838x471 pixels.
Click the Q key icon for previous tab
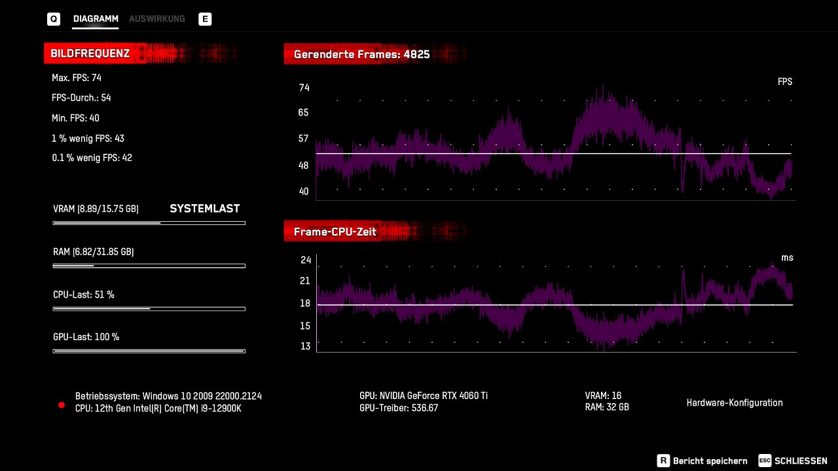click(x=54, y=19)
